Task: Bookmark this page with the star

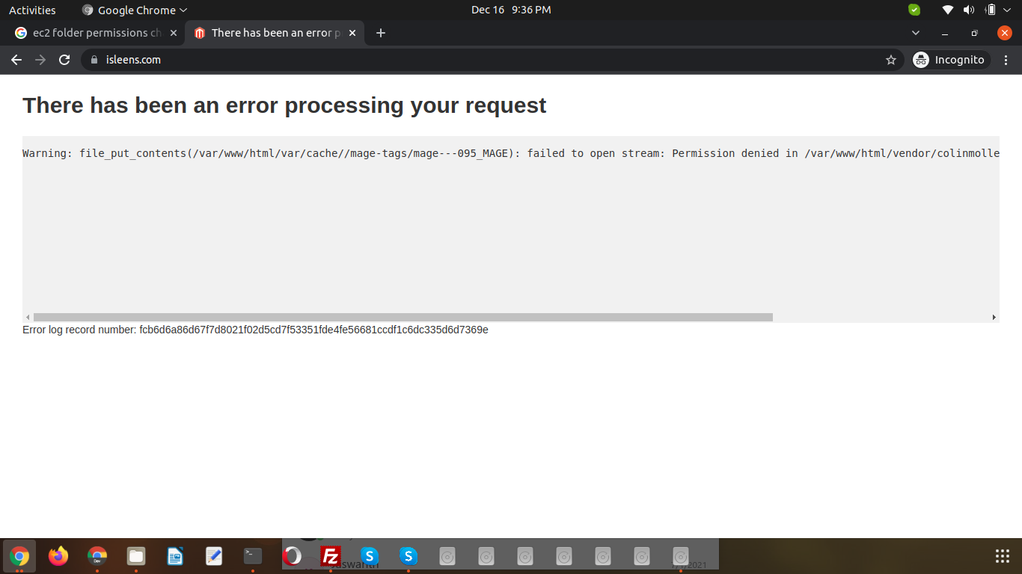Action: tap(890, 60)
